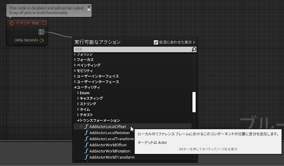Expand the ユーザーインターフェイス category
Viewport: 284px width, 166px height.
pos(75,76)
